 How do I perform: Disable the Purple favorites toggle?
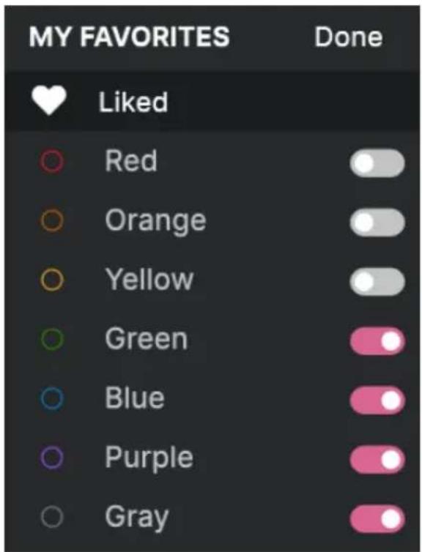click(x=377, y=460)
